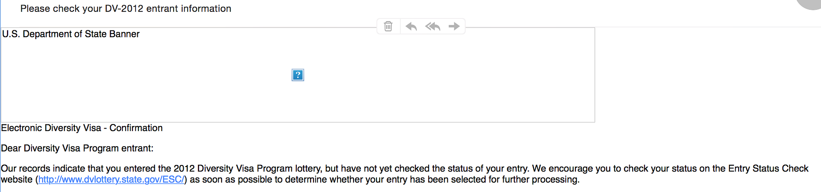Click the Electronic Diversity Visa - Confirmation heading
The image size is (821, 192).
(x=82, y=128)
